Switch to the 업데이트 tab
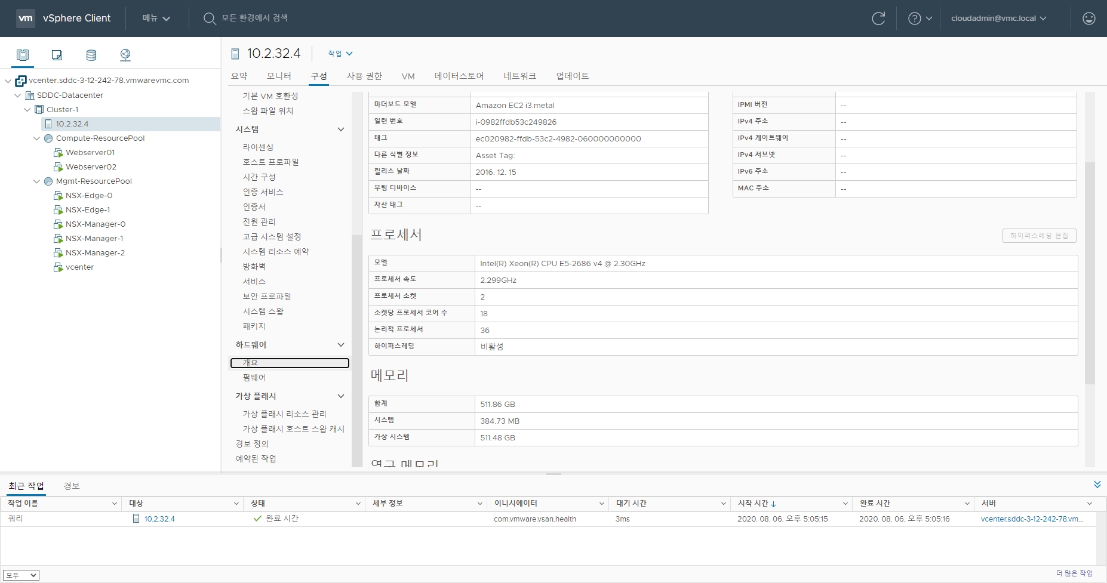The image size is (1107, 583). tap(573, 76)
